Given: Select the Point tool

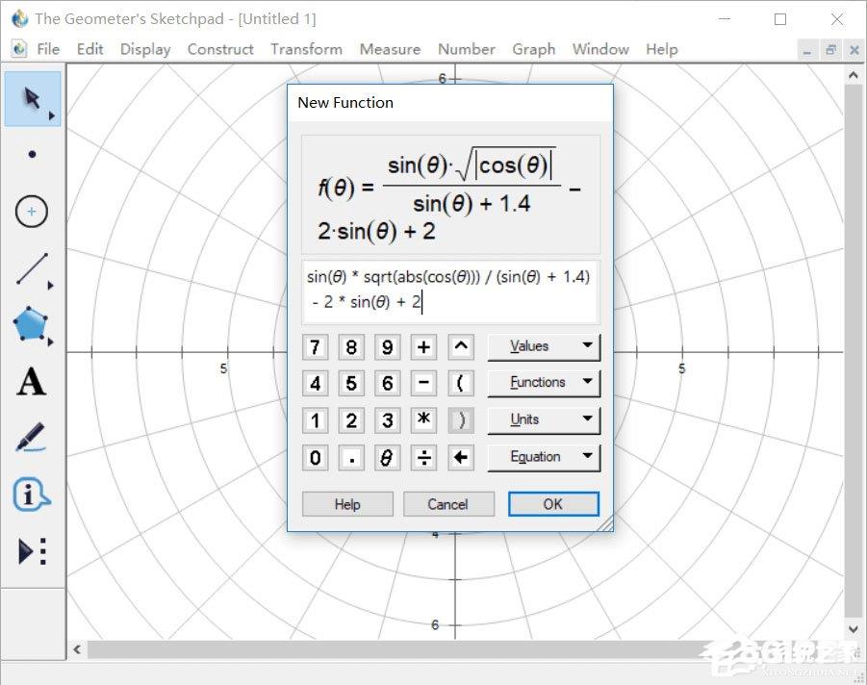Looking at the screenshot, I should [x=32, y=154].
